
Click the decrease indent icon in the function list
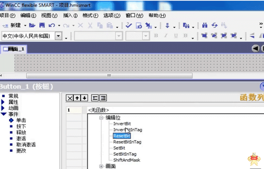(x=95, y=98)
